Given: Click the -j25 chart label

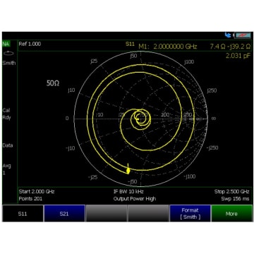Looking at the screenshot, I should (93, 177).
